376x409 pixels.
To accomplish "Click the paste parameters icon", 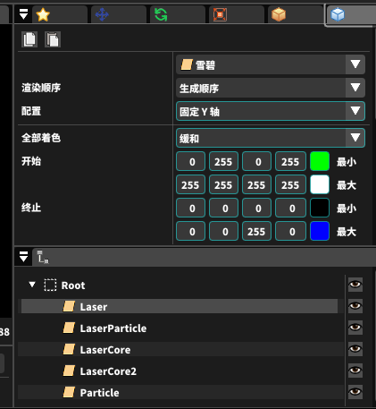I will click(53, 39).
